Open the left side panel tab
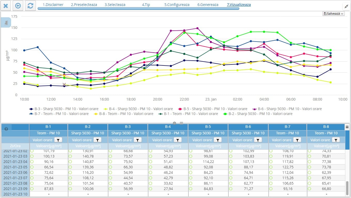This screenshot has height=198, width=351. pyautogui.click(x=6, y=23)
